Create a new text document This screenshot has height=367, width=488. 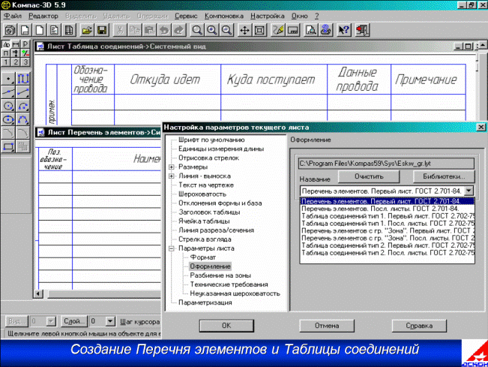click(55, 30)
